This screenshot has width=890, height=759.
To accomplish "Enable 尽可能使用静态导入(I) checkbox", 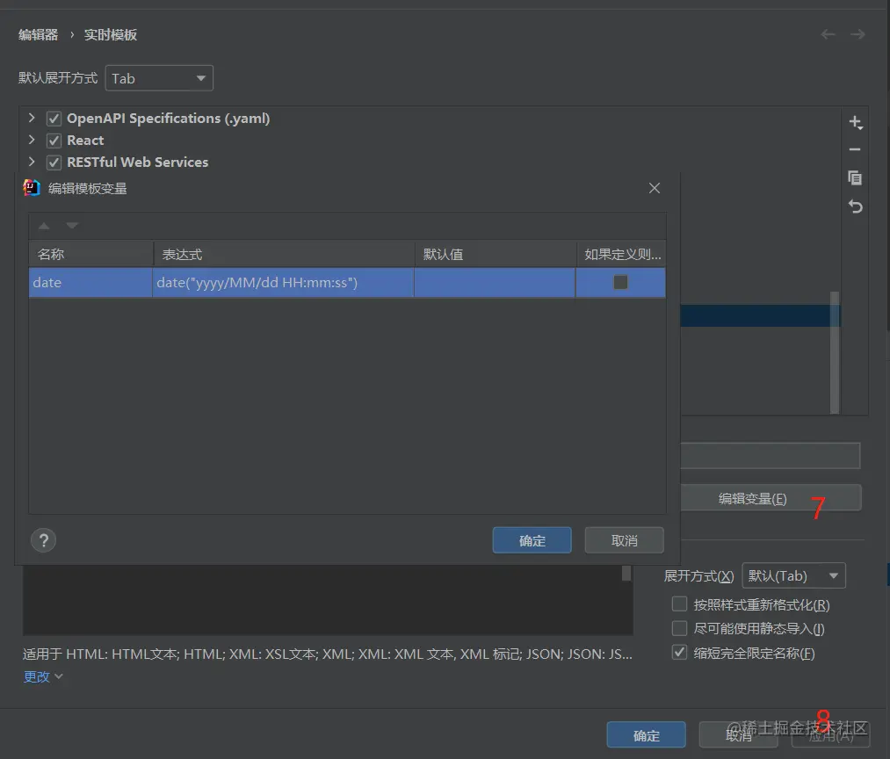I will pos(679,628).
